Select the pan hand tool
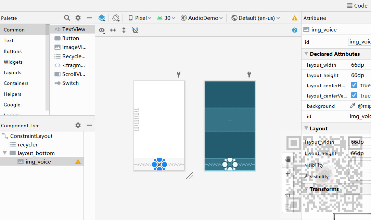Screen dimensions: 371x220 [x=288, y=159]
